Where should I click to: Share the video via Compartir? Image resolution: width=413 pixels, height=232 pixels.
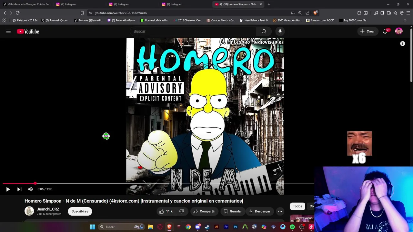coord(204,211)
